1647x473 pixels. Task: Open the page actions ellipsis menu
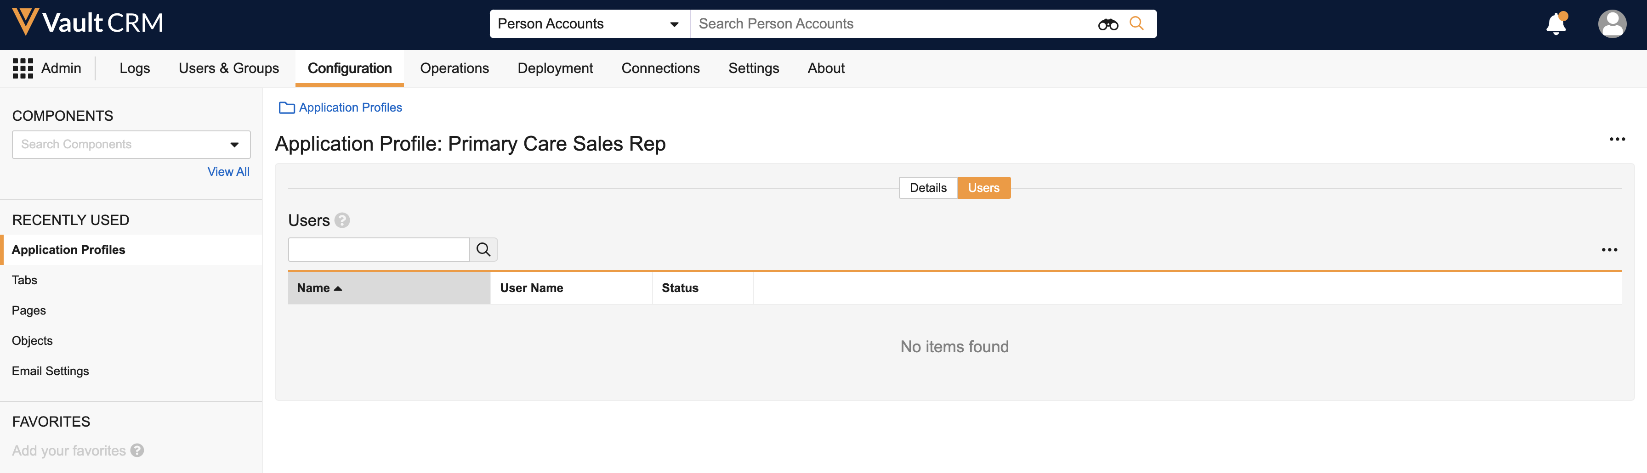click(1616, 139)
